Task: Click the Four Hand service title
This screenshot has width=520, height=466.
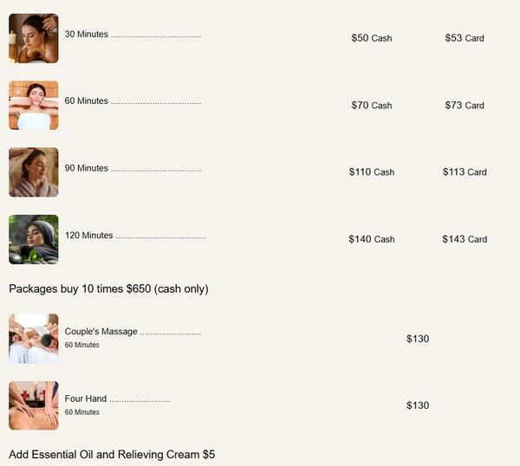Action: pos(86,399)
